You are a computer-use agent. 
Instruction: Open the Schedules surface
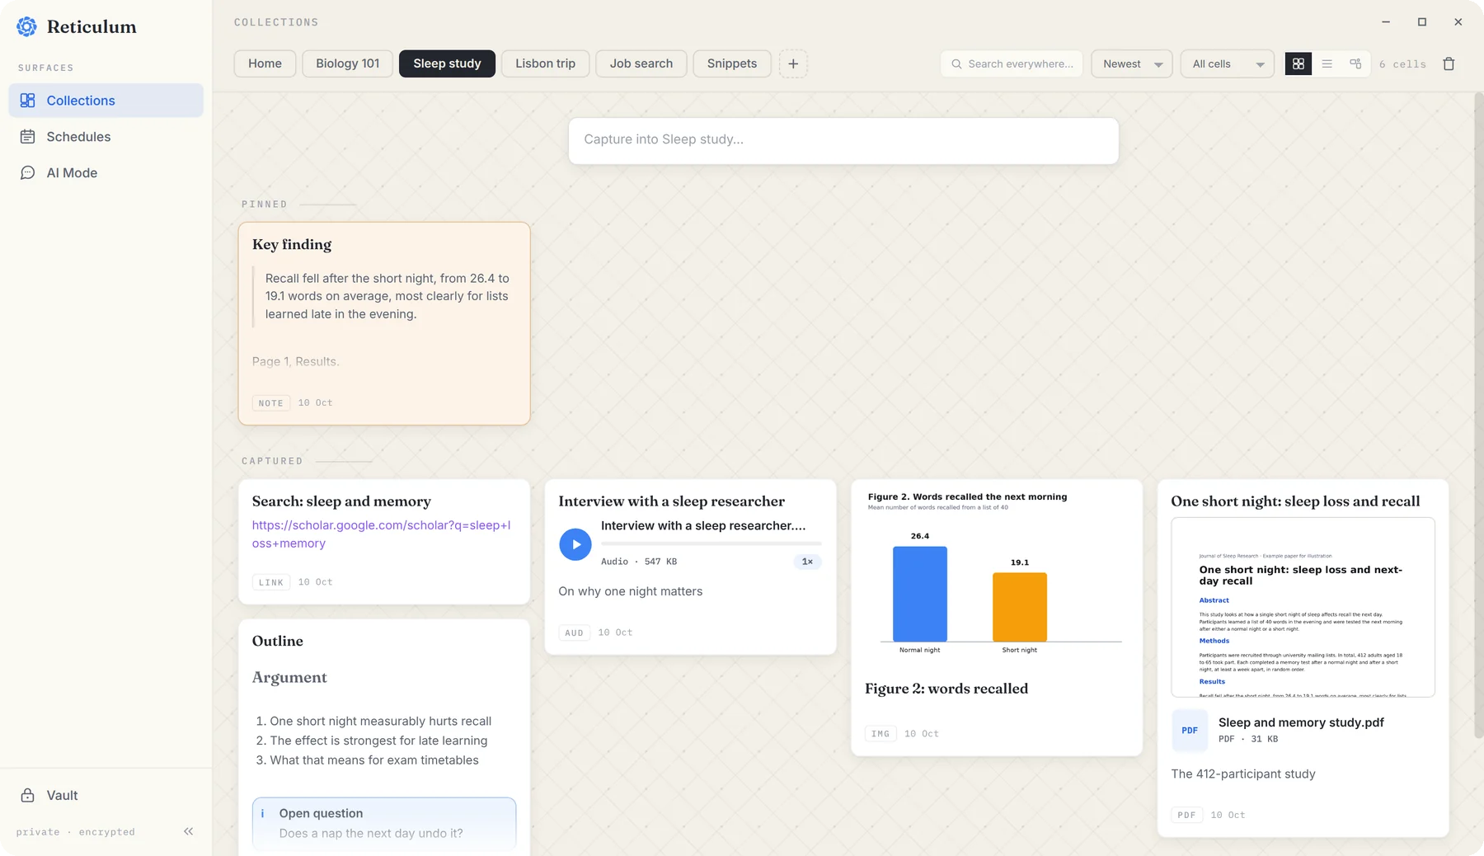click(106, 137)
